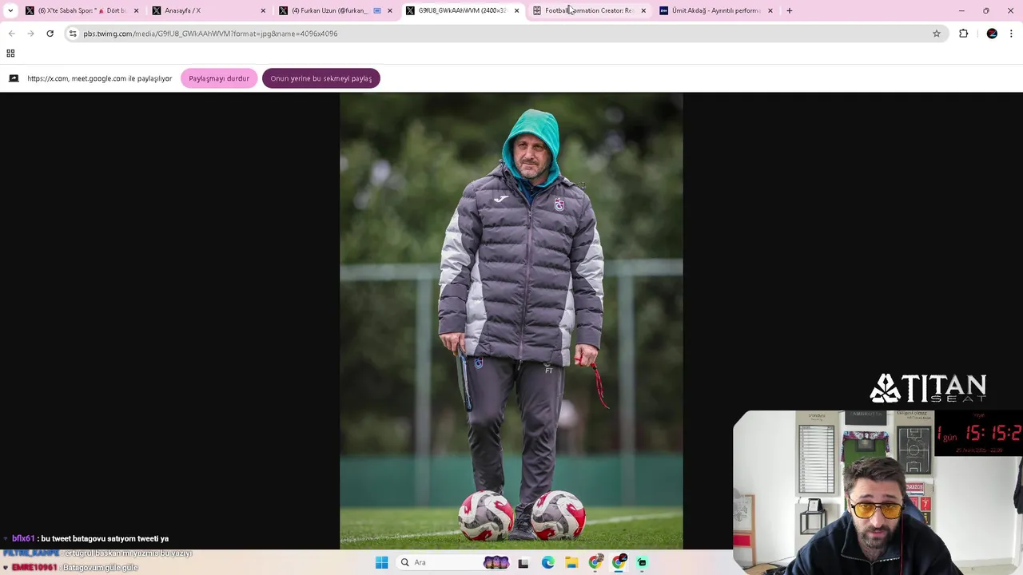Viewport: 1023px width, 575px height.
Task: Go back to previous page
Action: (x=11, y=34)
